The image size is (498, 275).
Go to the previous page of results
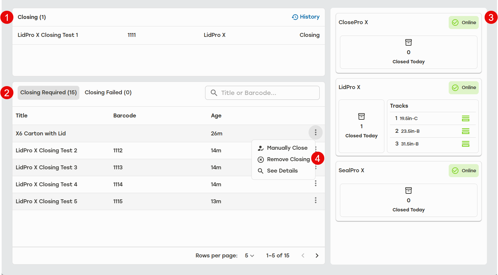pyautogui.click(x=303, y=256)
